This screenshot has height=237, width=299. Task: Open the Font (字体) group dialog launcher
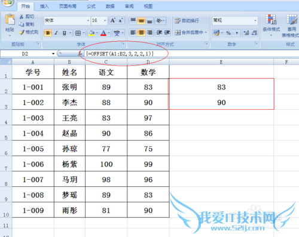coord(123,44)
